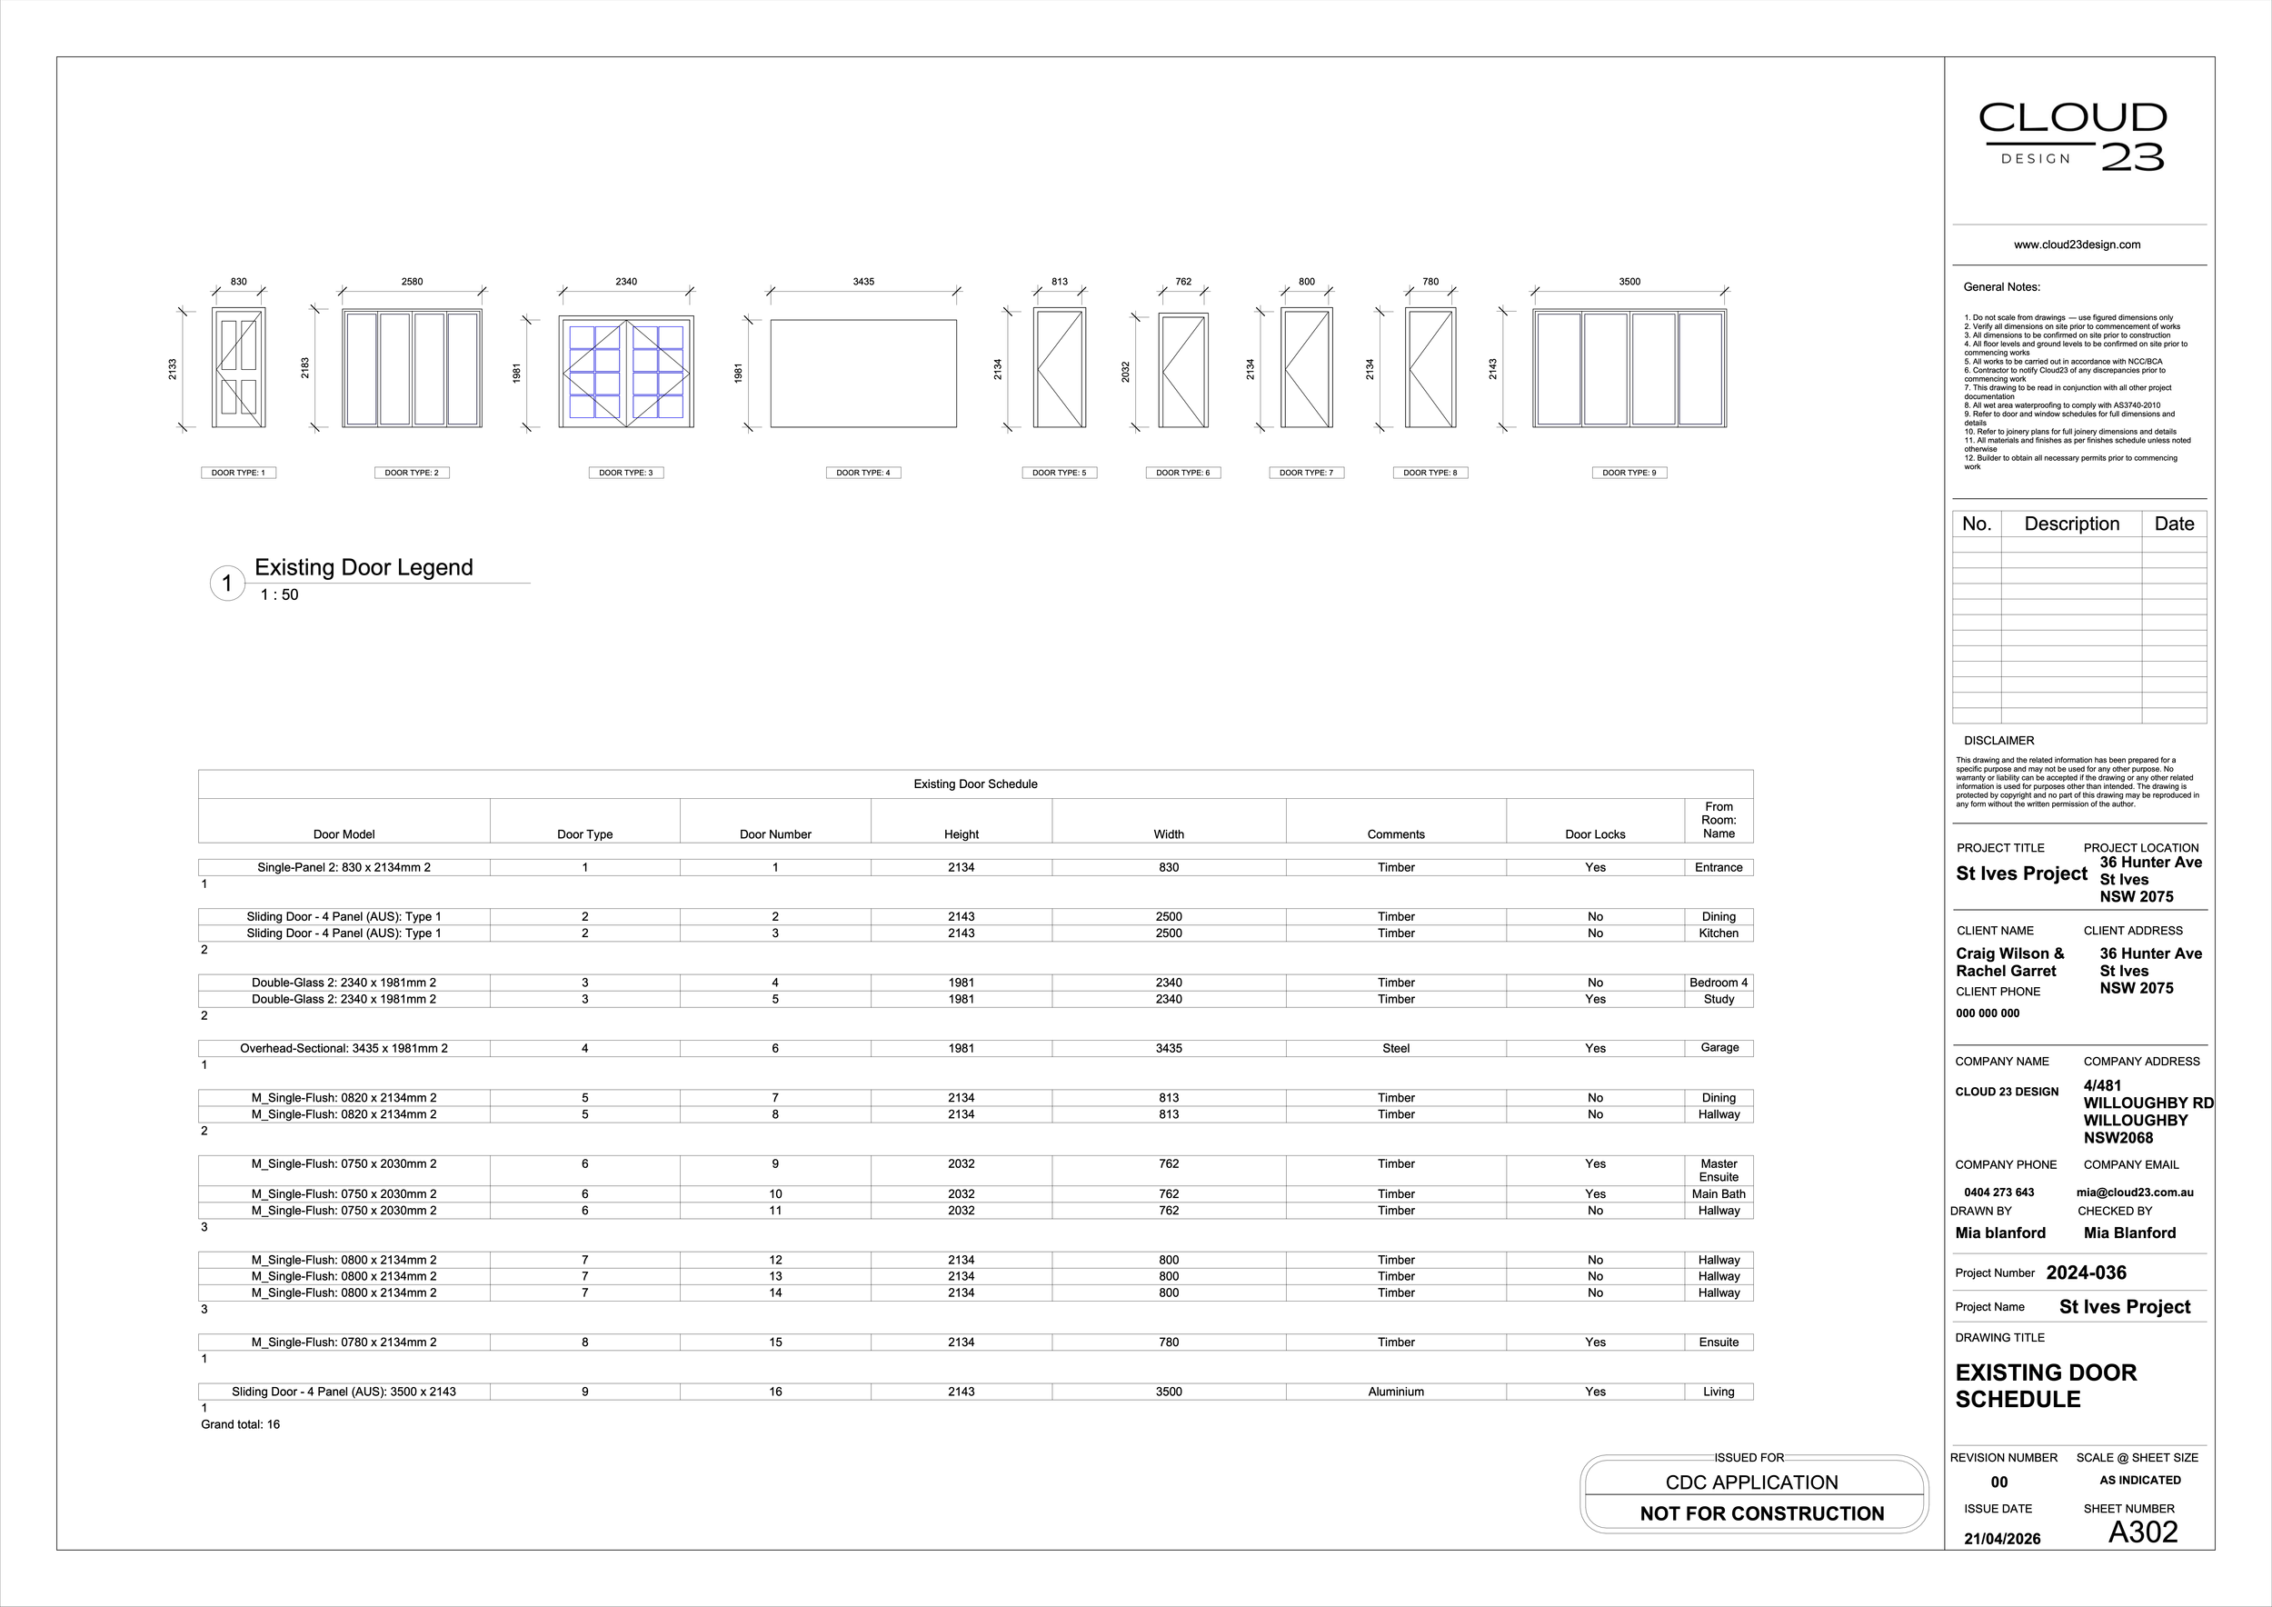Screen dimensions: 2272x1607
Task: Select the Door Type 9 four-panel sliding door drawing
Action: [1629, 368]
